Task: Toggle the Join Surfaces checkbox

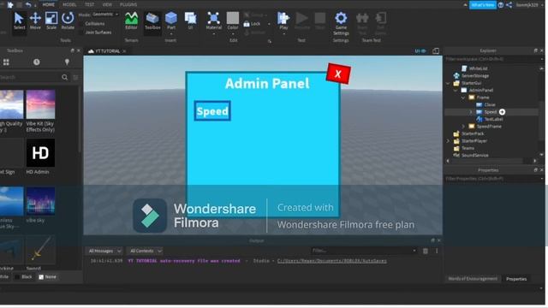Action: pos(81,33)
